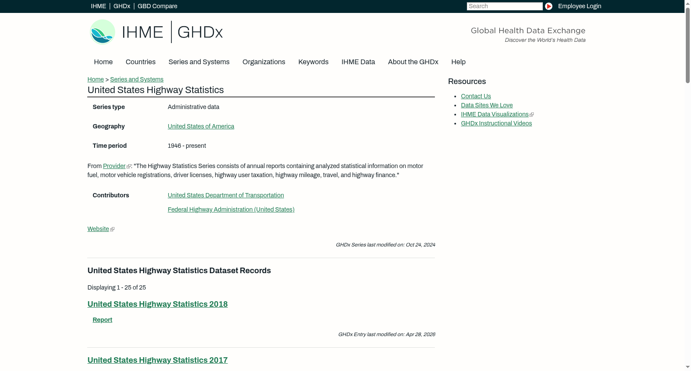
Task: Click the Employee Login link
Action: point(580,6)
